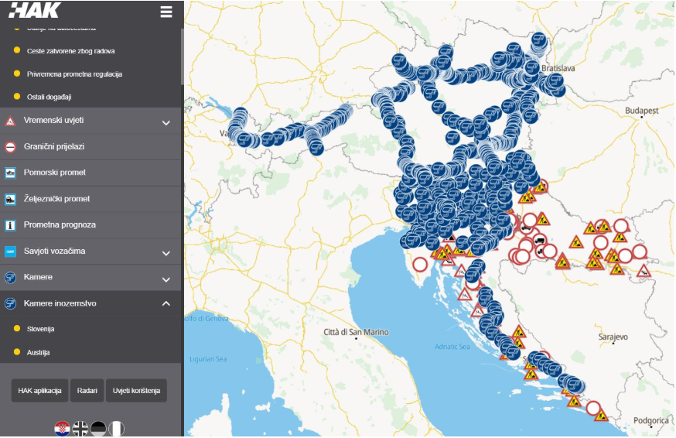
Task: Toggle the Slovenija cameras layer
Action: coord(40,329)
